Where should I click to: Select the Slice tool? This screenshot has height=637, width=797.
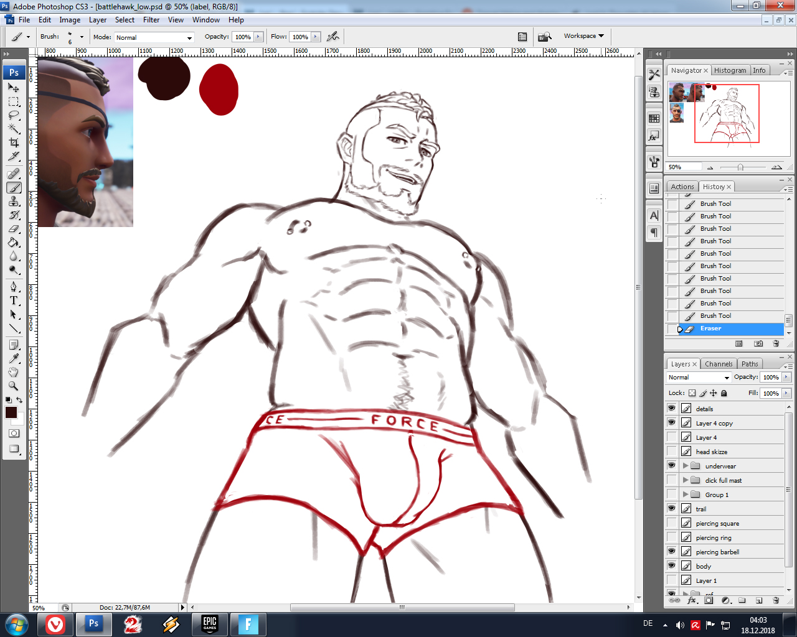click(14, 156)
